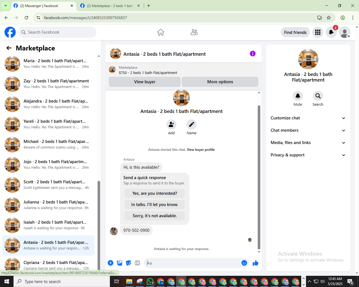This screenshot has height=287, width=359.
Task: Expand Media, files and links section
Action: click(308, 143)
